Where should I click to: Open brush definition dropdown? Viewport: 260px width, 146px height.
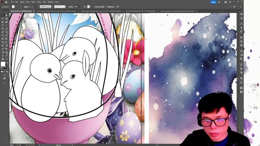coord(66,7)
